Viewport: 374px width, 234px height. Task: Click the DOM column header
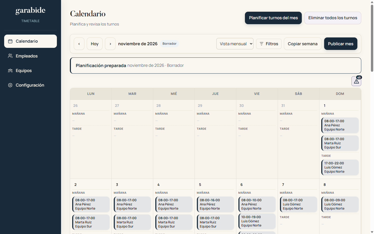[x=340, y=94]
